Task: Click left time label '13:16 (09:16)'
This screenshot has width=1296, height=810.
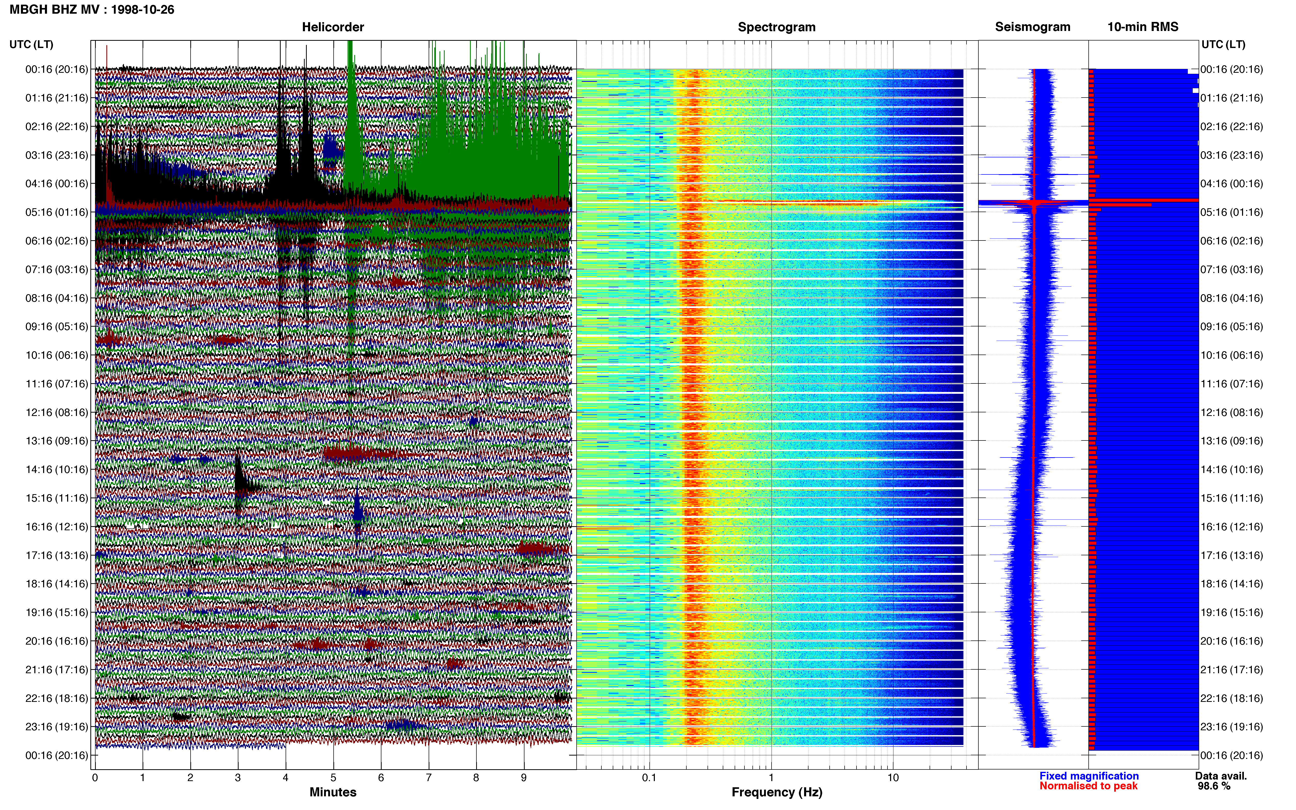Action: click(57, 441)
